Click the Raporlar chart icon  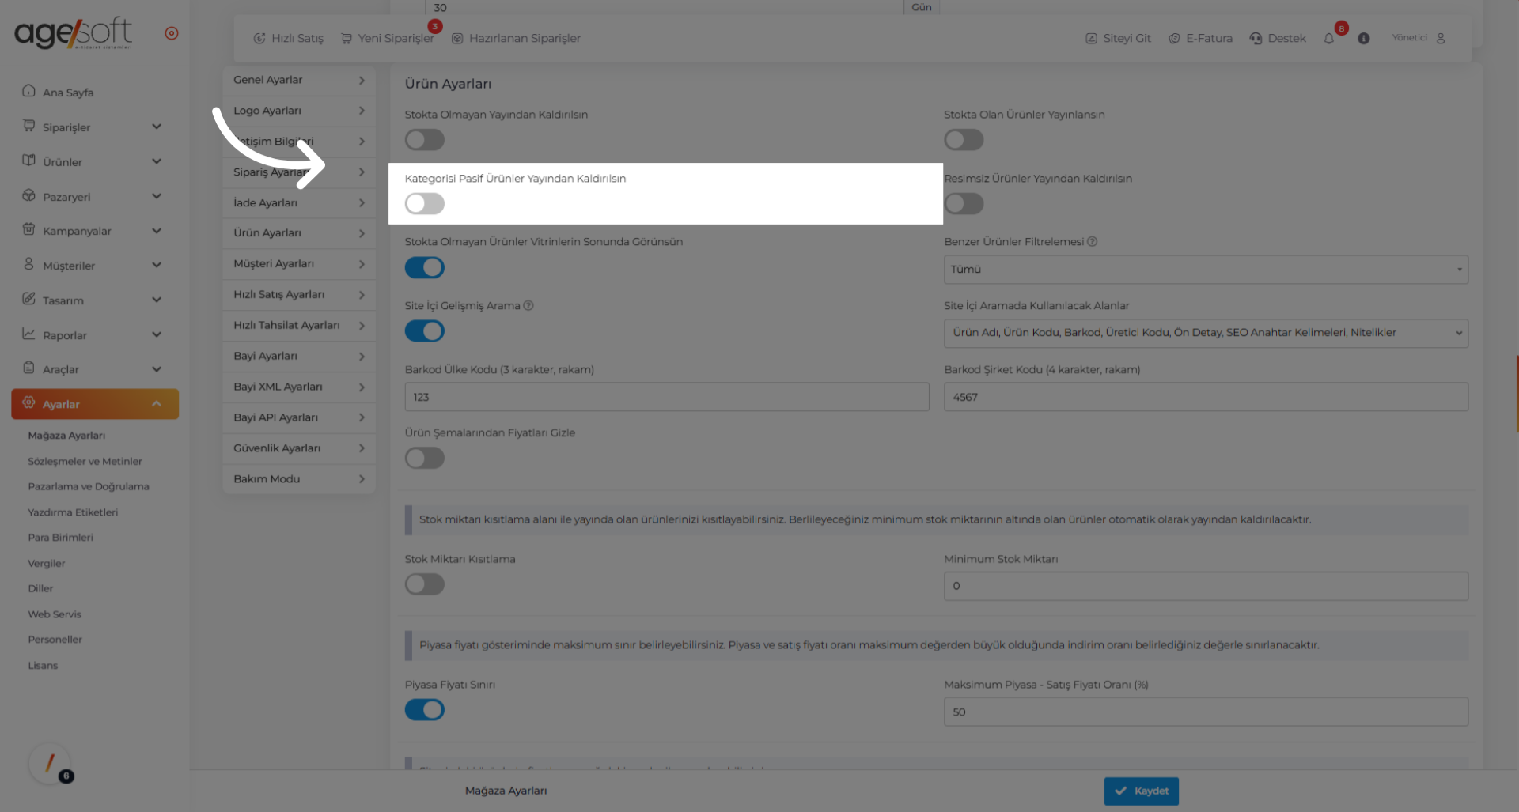coord(29,334)
